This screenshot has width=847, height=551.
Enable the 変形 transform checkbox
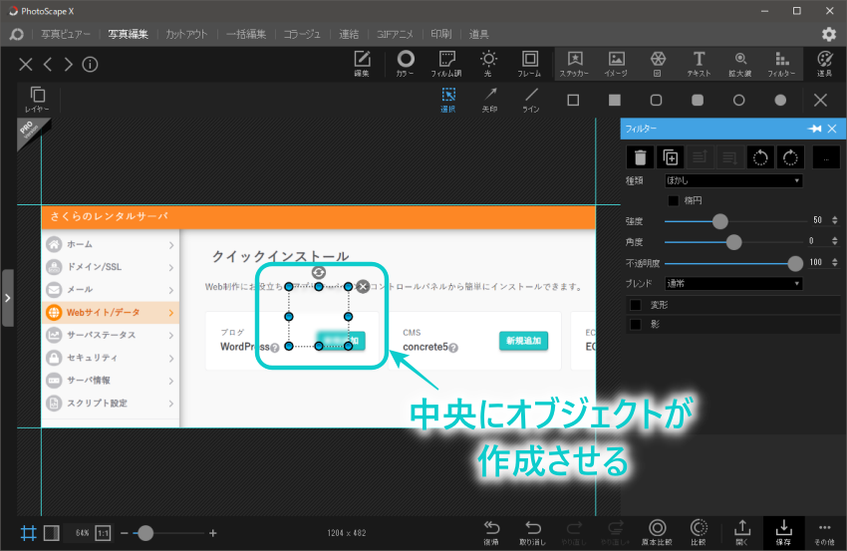click(x=636, y=305)
